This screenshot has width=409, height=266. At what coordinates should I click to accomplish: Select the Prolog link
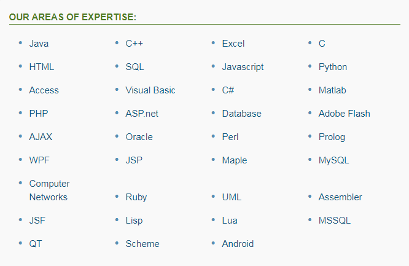[x=332, y=138]
